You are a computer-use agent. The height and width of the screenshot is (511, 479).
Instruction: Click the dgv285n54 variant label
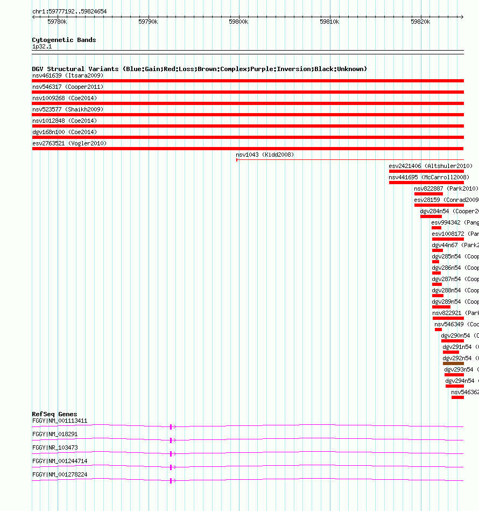click(455, 256)
